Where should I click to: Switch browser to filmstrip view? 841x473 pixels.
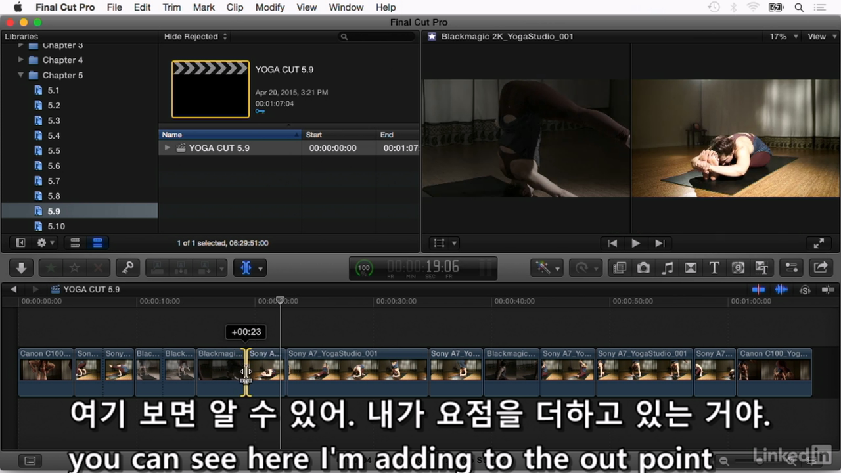point(75,242)
